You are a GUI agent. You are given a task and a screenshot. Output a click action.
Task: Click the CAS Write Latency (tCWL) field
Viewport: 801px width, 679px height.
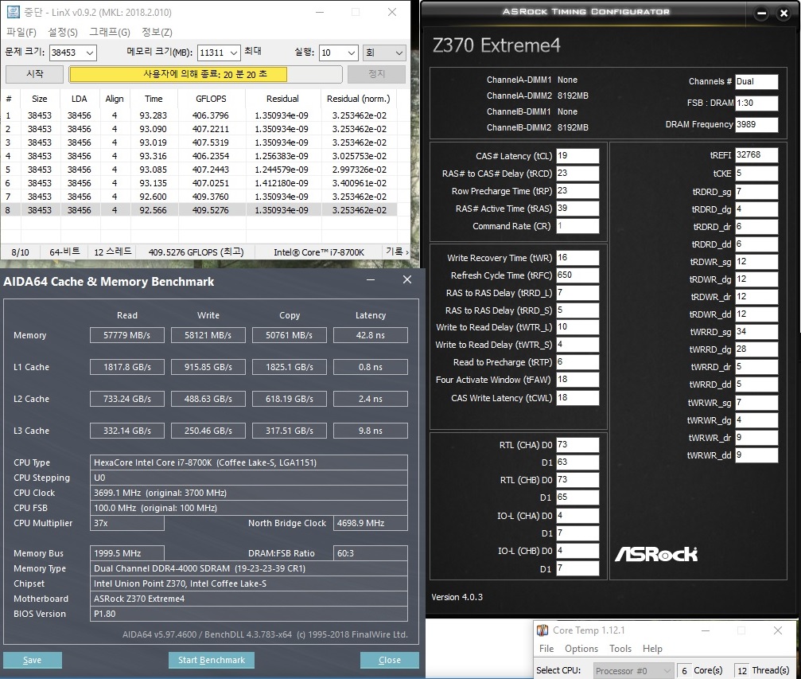pos(577,398)
